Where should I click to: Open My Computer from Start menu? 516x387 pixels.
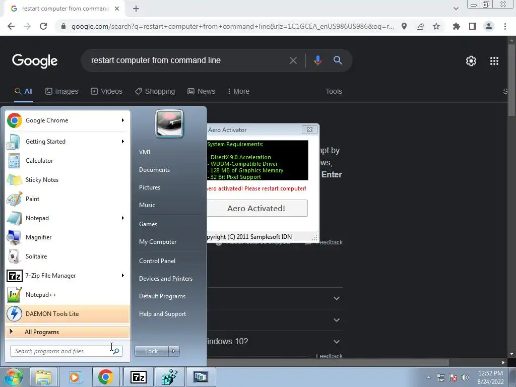coord(158,242)
